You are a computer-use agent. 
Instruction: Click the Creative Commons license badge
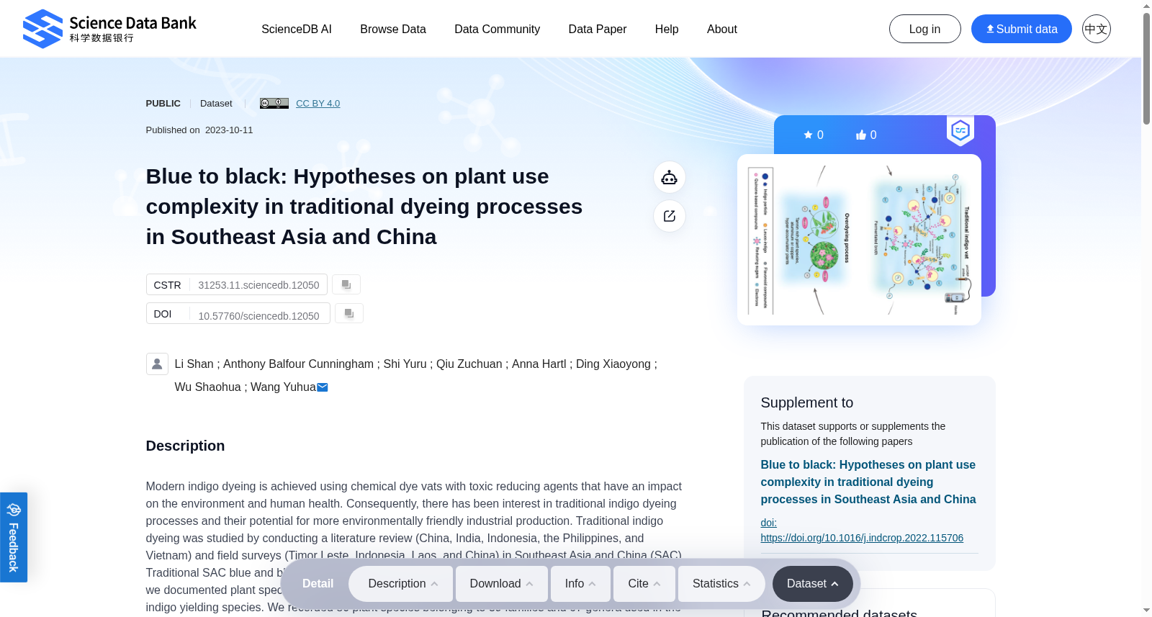click(274, 103)
